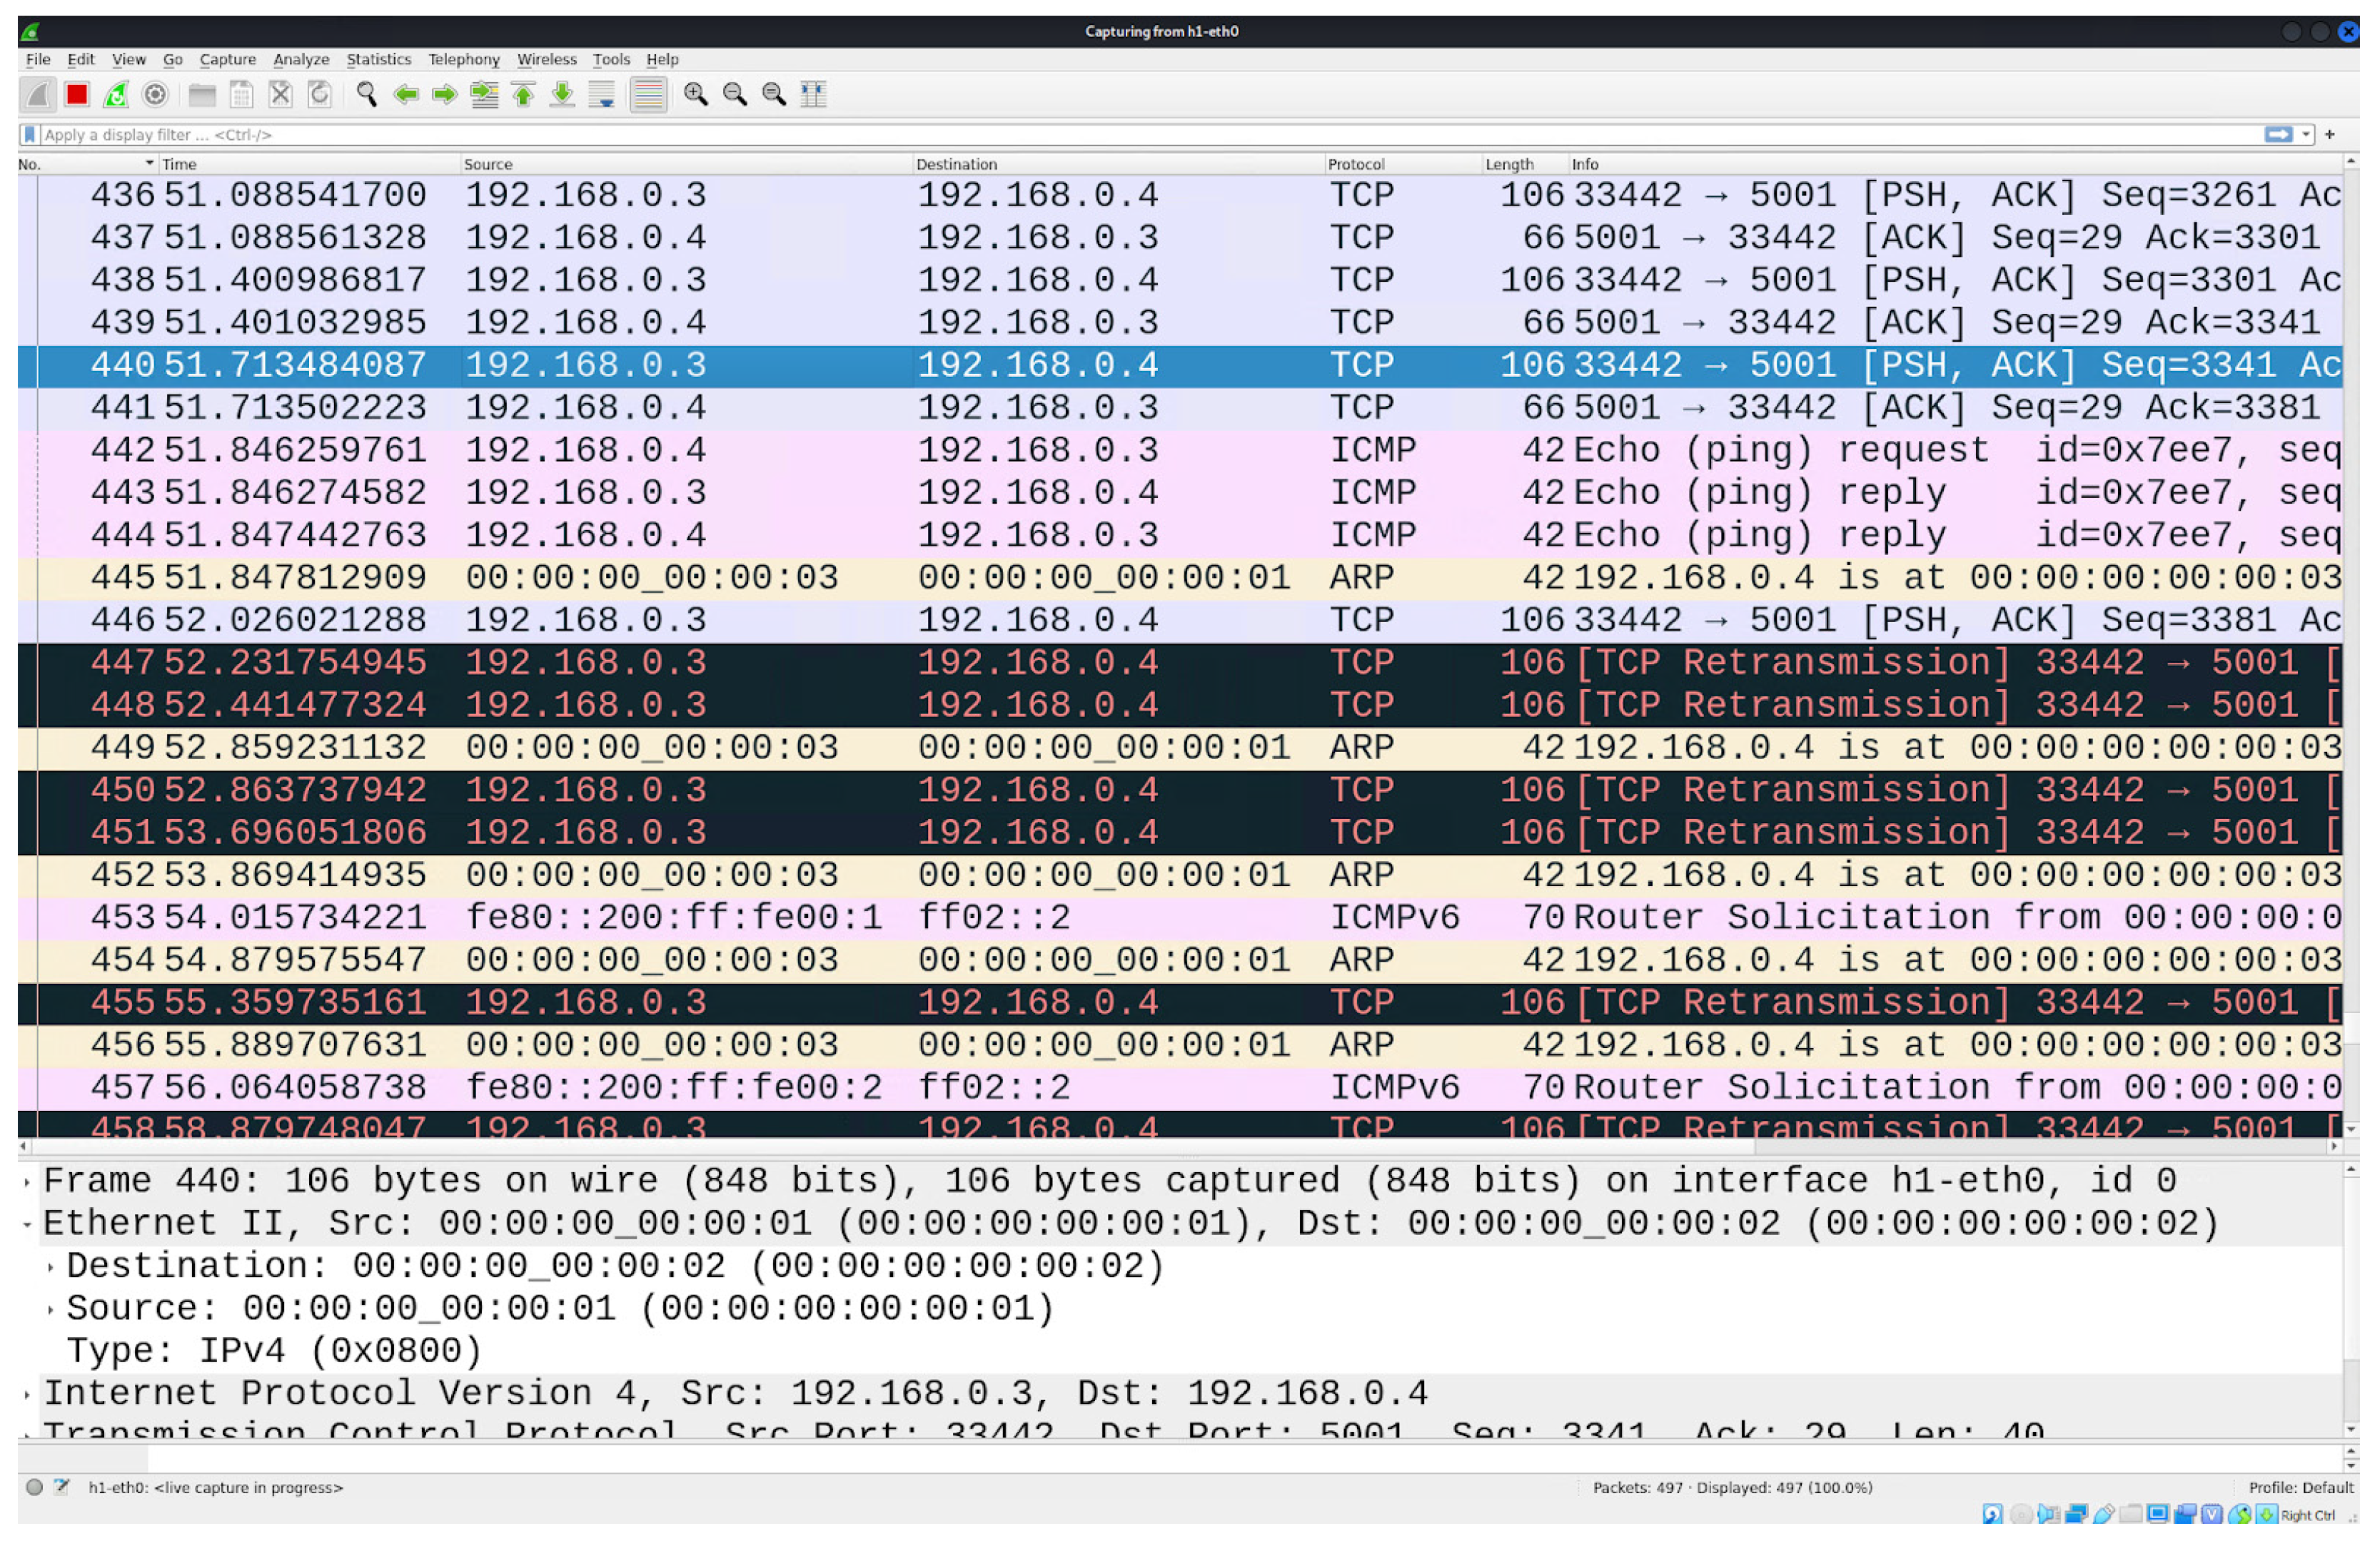The width and height of the screenshot is (2380, 1541).
Task: Click the Find packet magnifier icon
Action: pyautogui.click(x=367, y=95)
